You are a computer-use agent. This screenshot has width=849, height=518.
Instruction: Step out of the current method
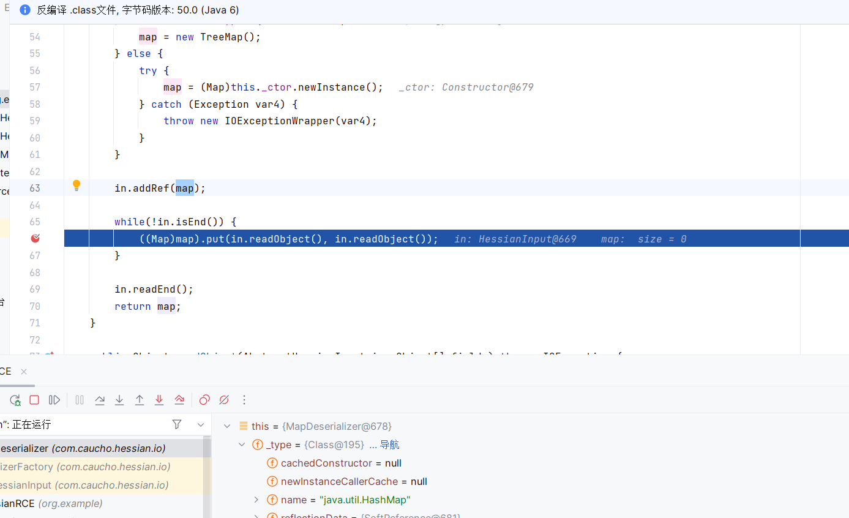(x=140, y=400)
